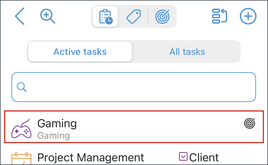Screen dimensions: 268x165
Task: Click the purple game controller icon
Action: coord(21,128)
